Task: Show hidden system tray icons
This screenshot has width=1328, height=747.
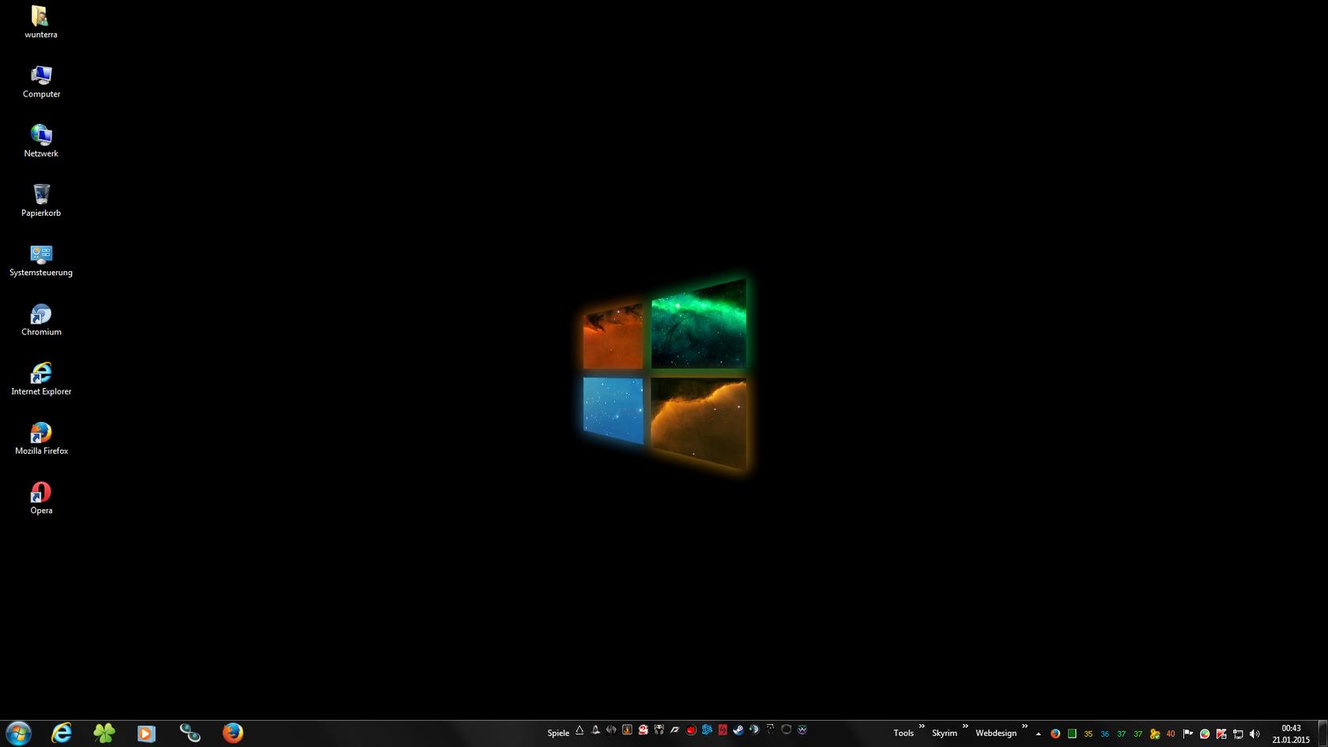Action: pos(1038,734)
